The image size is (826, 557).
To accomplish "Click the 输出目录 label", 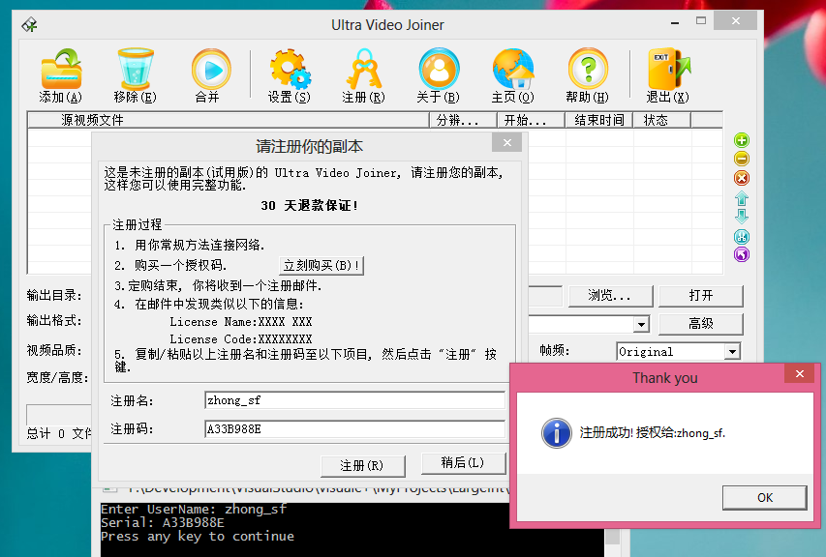I will [x=54, y=296].
